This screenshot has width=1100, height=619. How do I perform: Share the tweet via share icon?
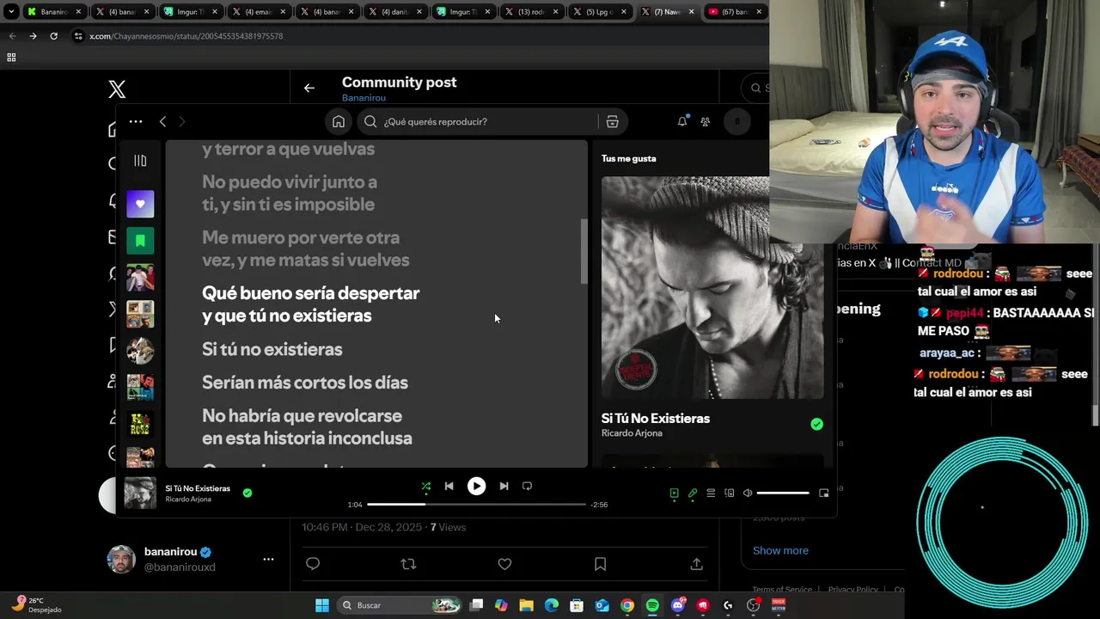point(696,564)
